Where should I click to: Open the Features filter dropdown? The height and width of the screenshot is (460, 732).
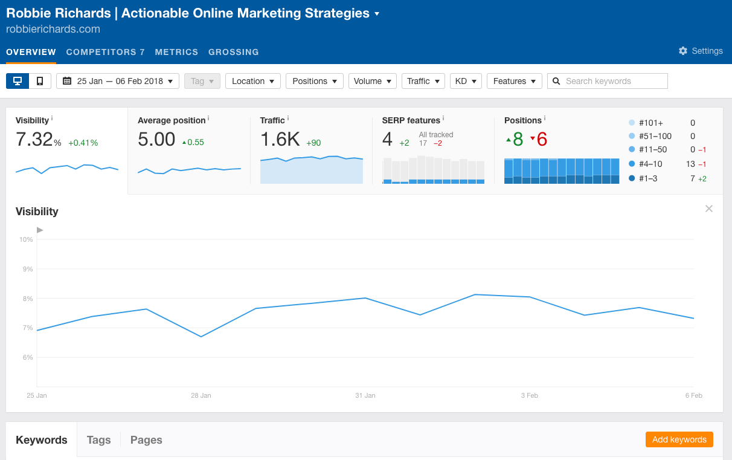514,81
